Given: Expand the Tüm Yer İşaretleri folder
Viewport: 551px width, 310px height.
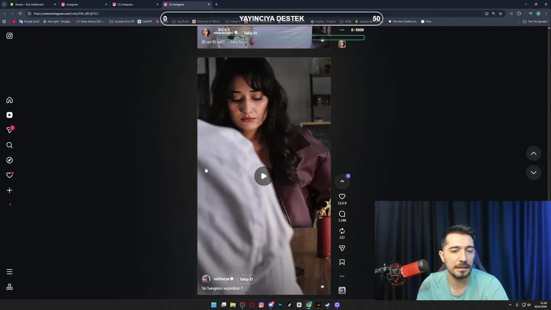Looking at the screenshot, I should pos(535,22).
